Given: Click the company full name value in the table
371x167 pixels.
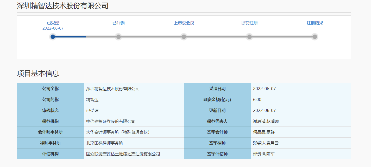Looking at the screenshot, I should (113, 89).
